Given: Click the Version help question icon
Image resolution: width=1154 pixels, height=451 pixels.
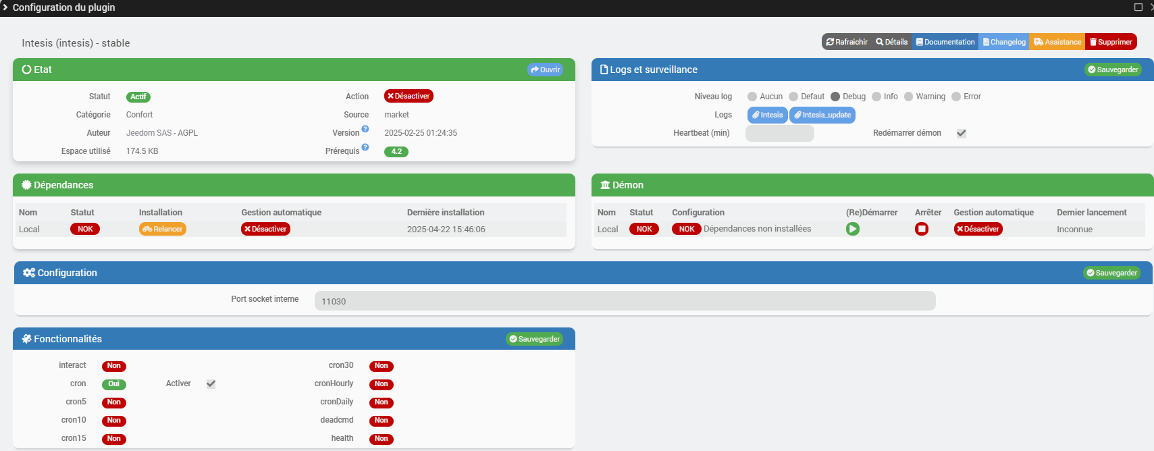Looking at the screenshot, I should pyautogui.click(x=365, y=129).
